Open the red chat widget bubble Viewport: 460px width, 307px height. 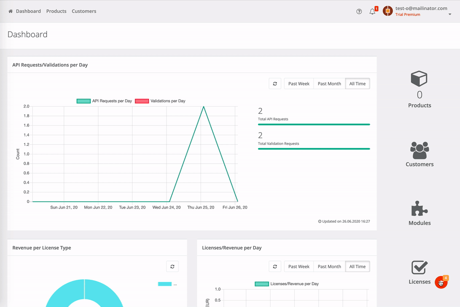click(441, 282)
